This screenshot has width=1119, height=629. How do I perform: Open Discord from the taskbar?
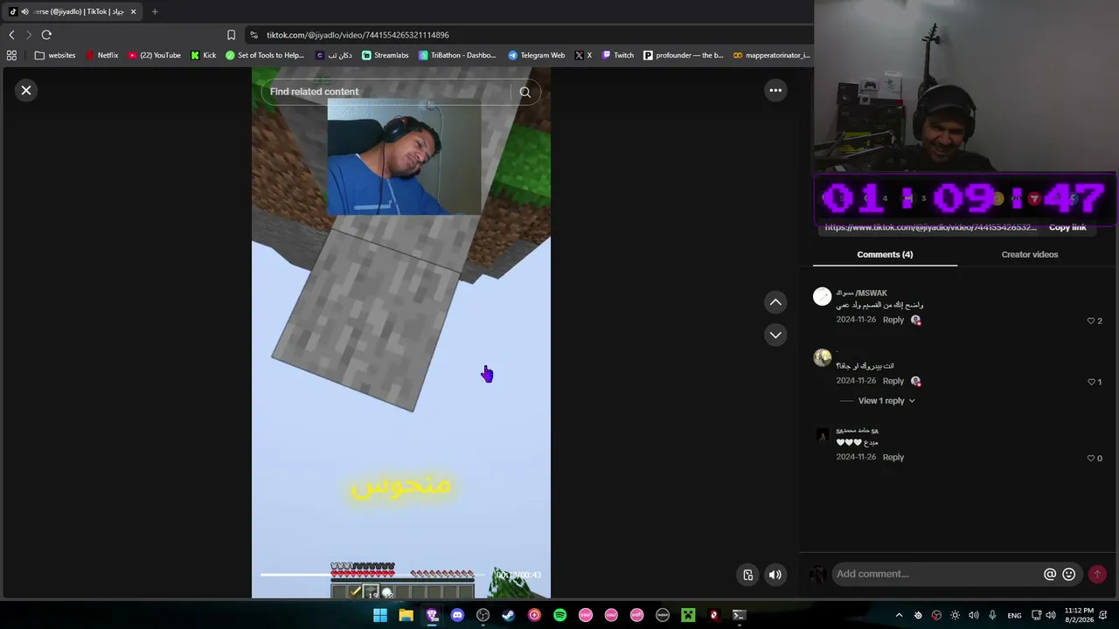[x=457, y=615]
